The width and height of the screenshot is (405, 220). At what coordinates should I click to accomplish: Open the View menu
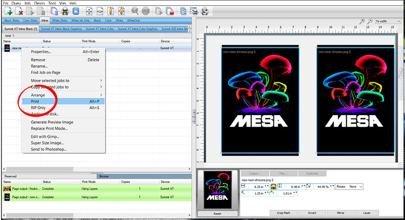[62, 3]
